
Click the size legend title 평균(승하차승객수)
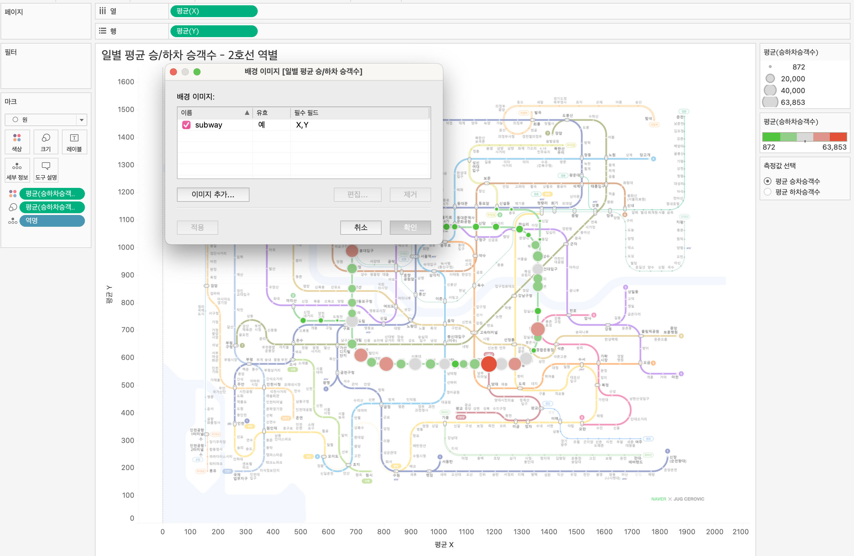791,52
